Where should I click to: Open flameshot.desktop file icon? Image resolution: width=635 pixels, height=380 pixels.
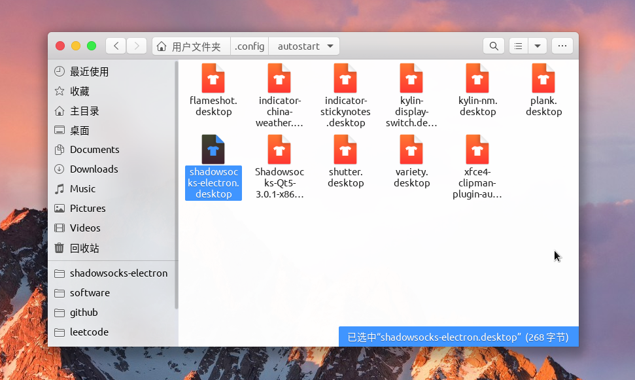point(213,78)
